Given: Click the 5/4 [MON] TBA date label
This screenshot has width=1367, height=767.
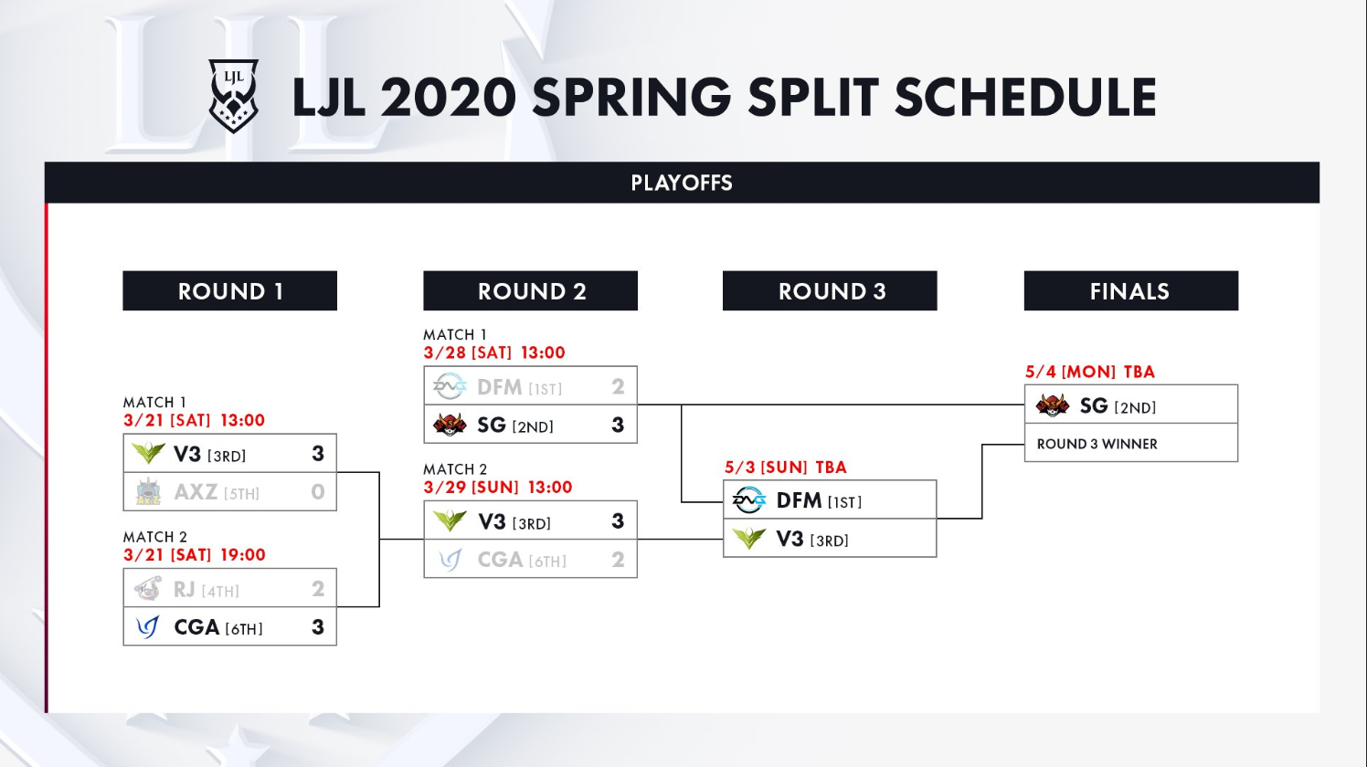Looking at the screenshot, I should pyautogui.click(x=1090, y=372).
